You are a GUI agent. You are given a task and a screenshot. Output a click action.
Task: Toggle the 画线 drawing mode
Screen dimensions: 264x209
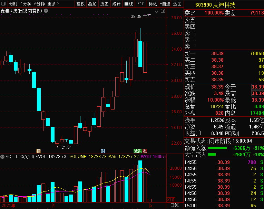pos(128,4)
